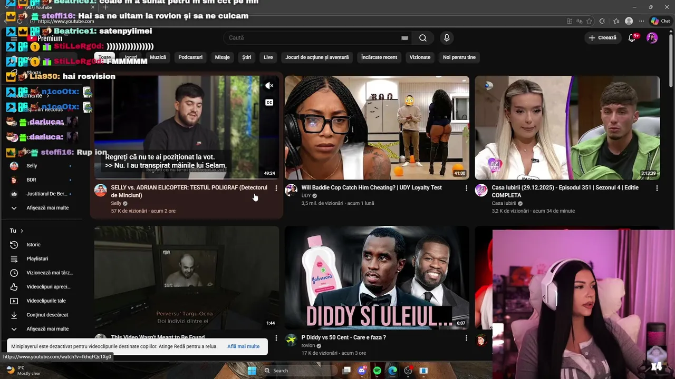This screenshot has width=675, height=379.
Task: Open Microsoft Edge from the taskbar
Action: coord(392,371)
